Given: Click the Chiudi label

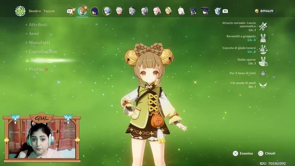Looking at the screenshot, I should pyautogui.click(x=270, y=154).
